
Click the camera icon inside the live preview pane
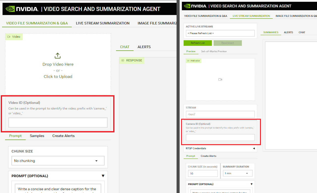[x=220, y=79]
